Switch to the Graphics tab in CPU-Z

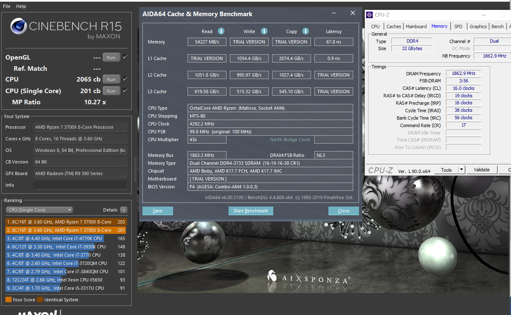(478, 26)
